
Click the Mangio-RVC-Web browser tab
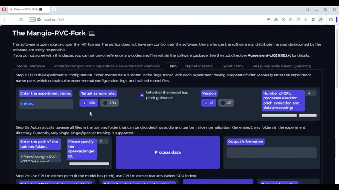[29, 9]
